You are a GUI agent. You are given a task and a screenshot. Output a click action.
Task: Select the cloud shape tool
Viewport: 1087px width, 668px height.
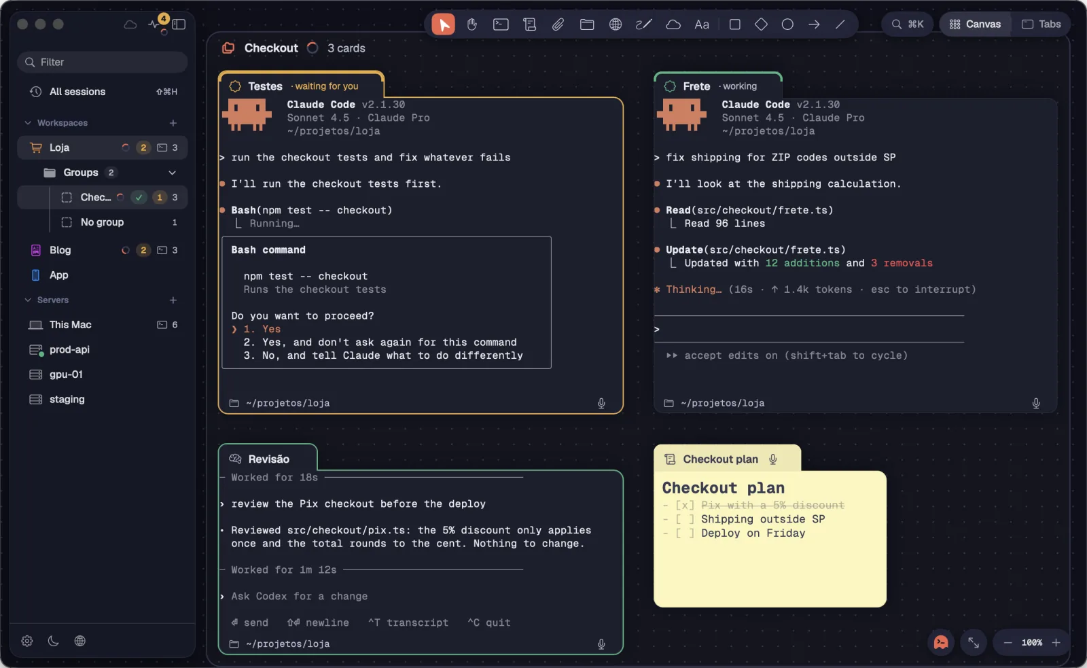click(673, 24)
